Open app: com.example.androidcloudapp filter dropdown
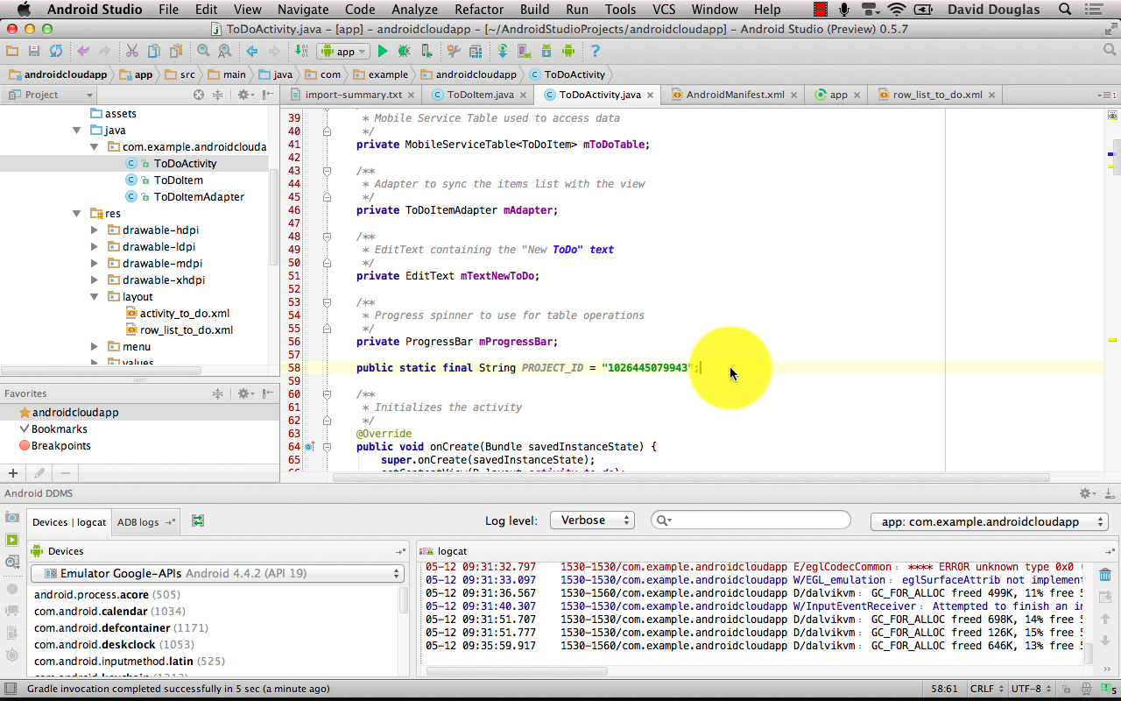The image size is (1121, 701). tap(990, 521)
